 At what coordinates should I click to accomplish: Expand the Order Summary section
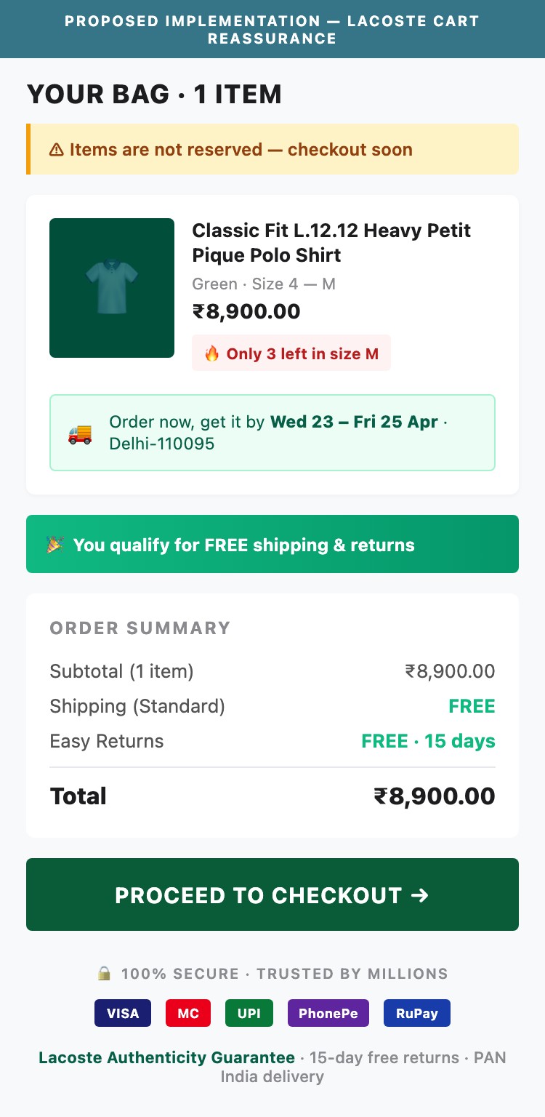[140, 628]
